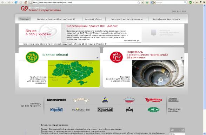206x135 pixels.
Task: Click the faded regional administration shield emblem
Action: point(153,32)
